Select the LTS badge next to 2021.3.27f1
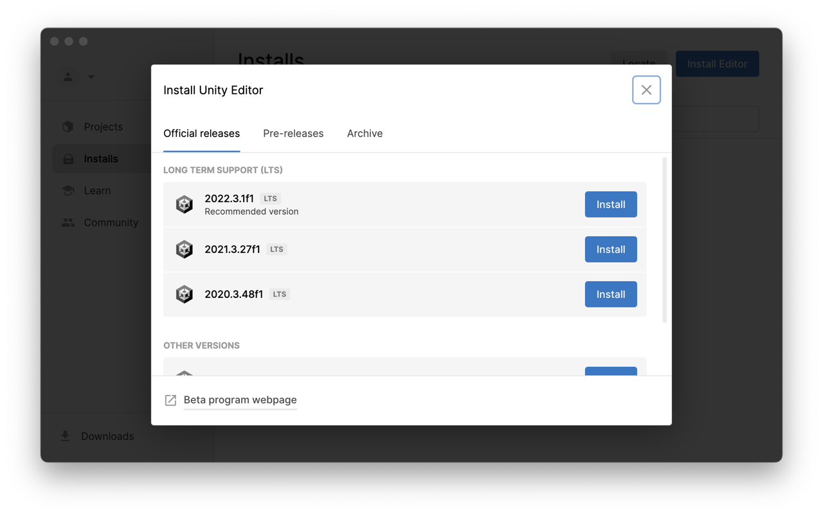Viewport: 823px width, 516px height. pyautogui.click(x=276, y=250)
